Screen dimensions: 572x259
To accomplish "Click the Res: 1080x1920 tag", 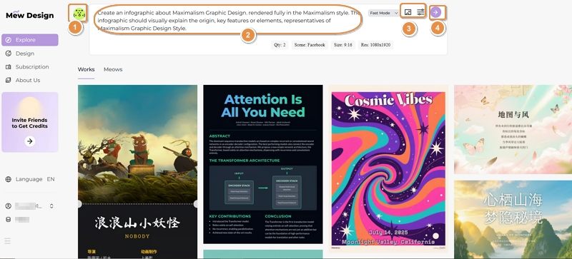I will [x=376, y=45].
